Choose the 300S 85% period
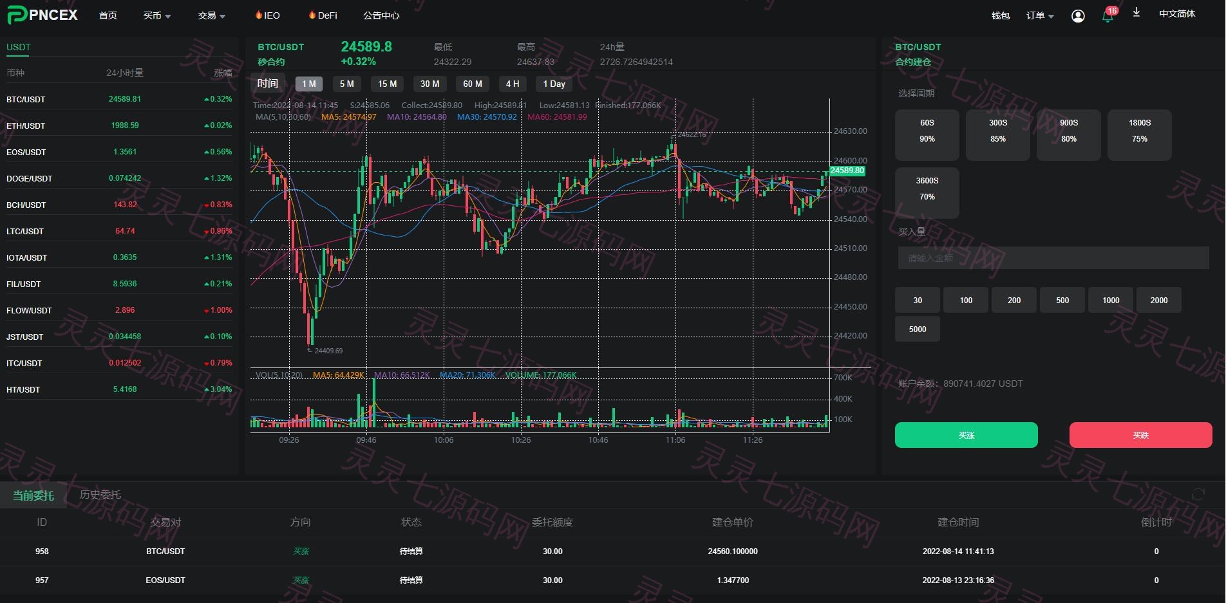Screen dimensions: 1226x603 tap(998, 135)
